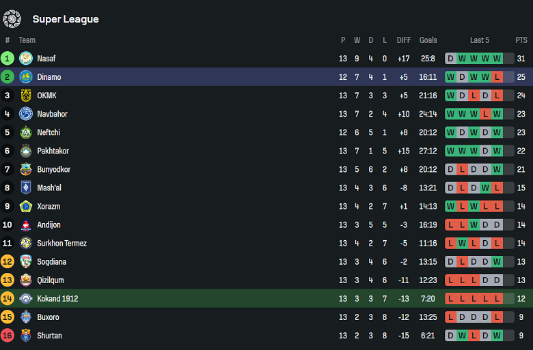Select the Shurtan team badge

coord(26,335)
